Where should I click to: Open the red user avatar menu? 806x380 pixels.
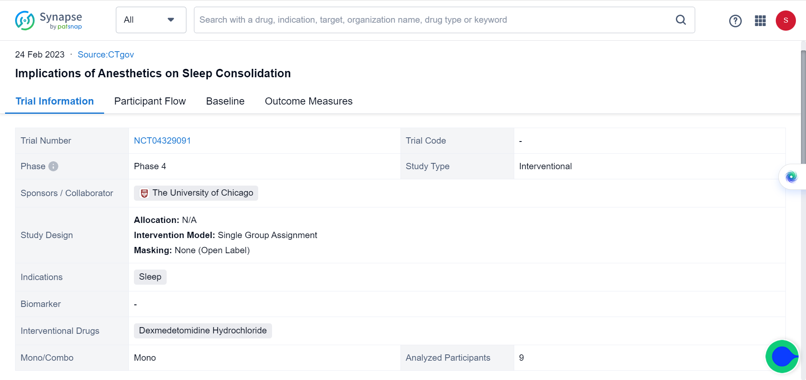(x=785, y=21)
